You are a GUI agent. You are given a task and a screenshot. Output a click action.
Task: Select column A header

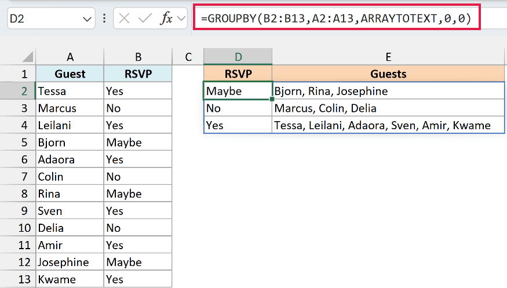coord(70,57)
